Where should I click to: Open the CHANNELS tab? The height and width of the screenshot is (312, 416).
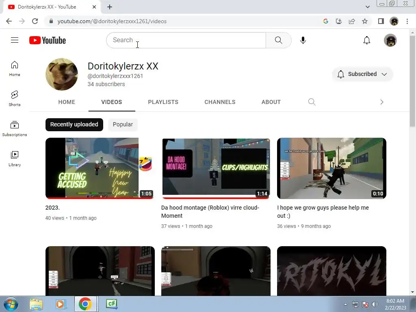pos(220,102)
